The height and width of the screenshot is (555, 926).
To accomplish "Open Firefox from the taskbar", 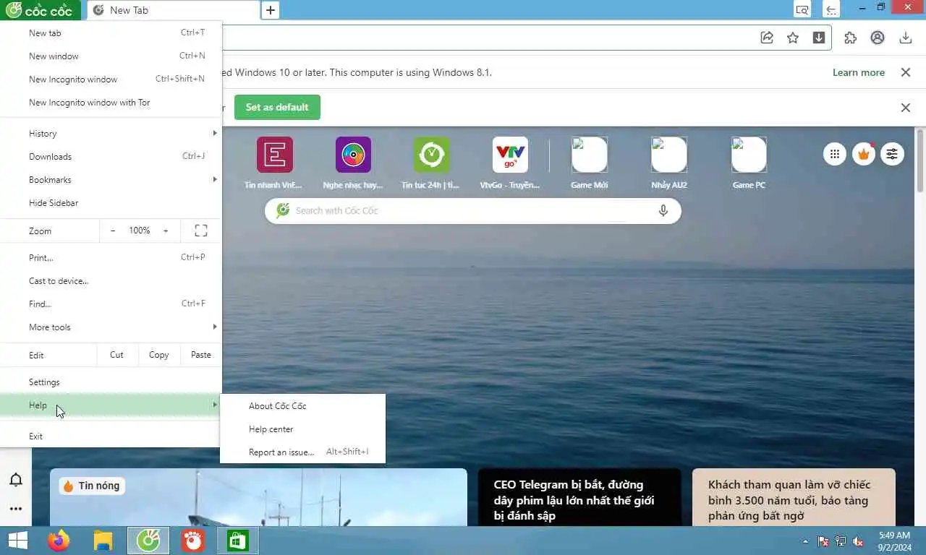I will point(59,541).
